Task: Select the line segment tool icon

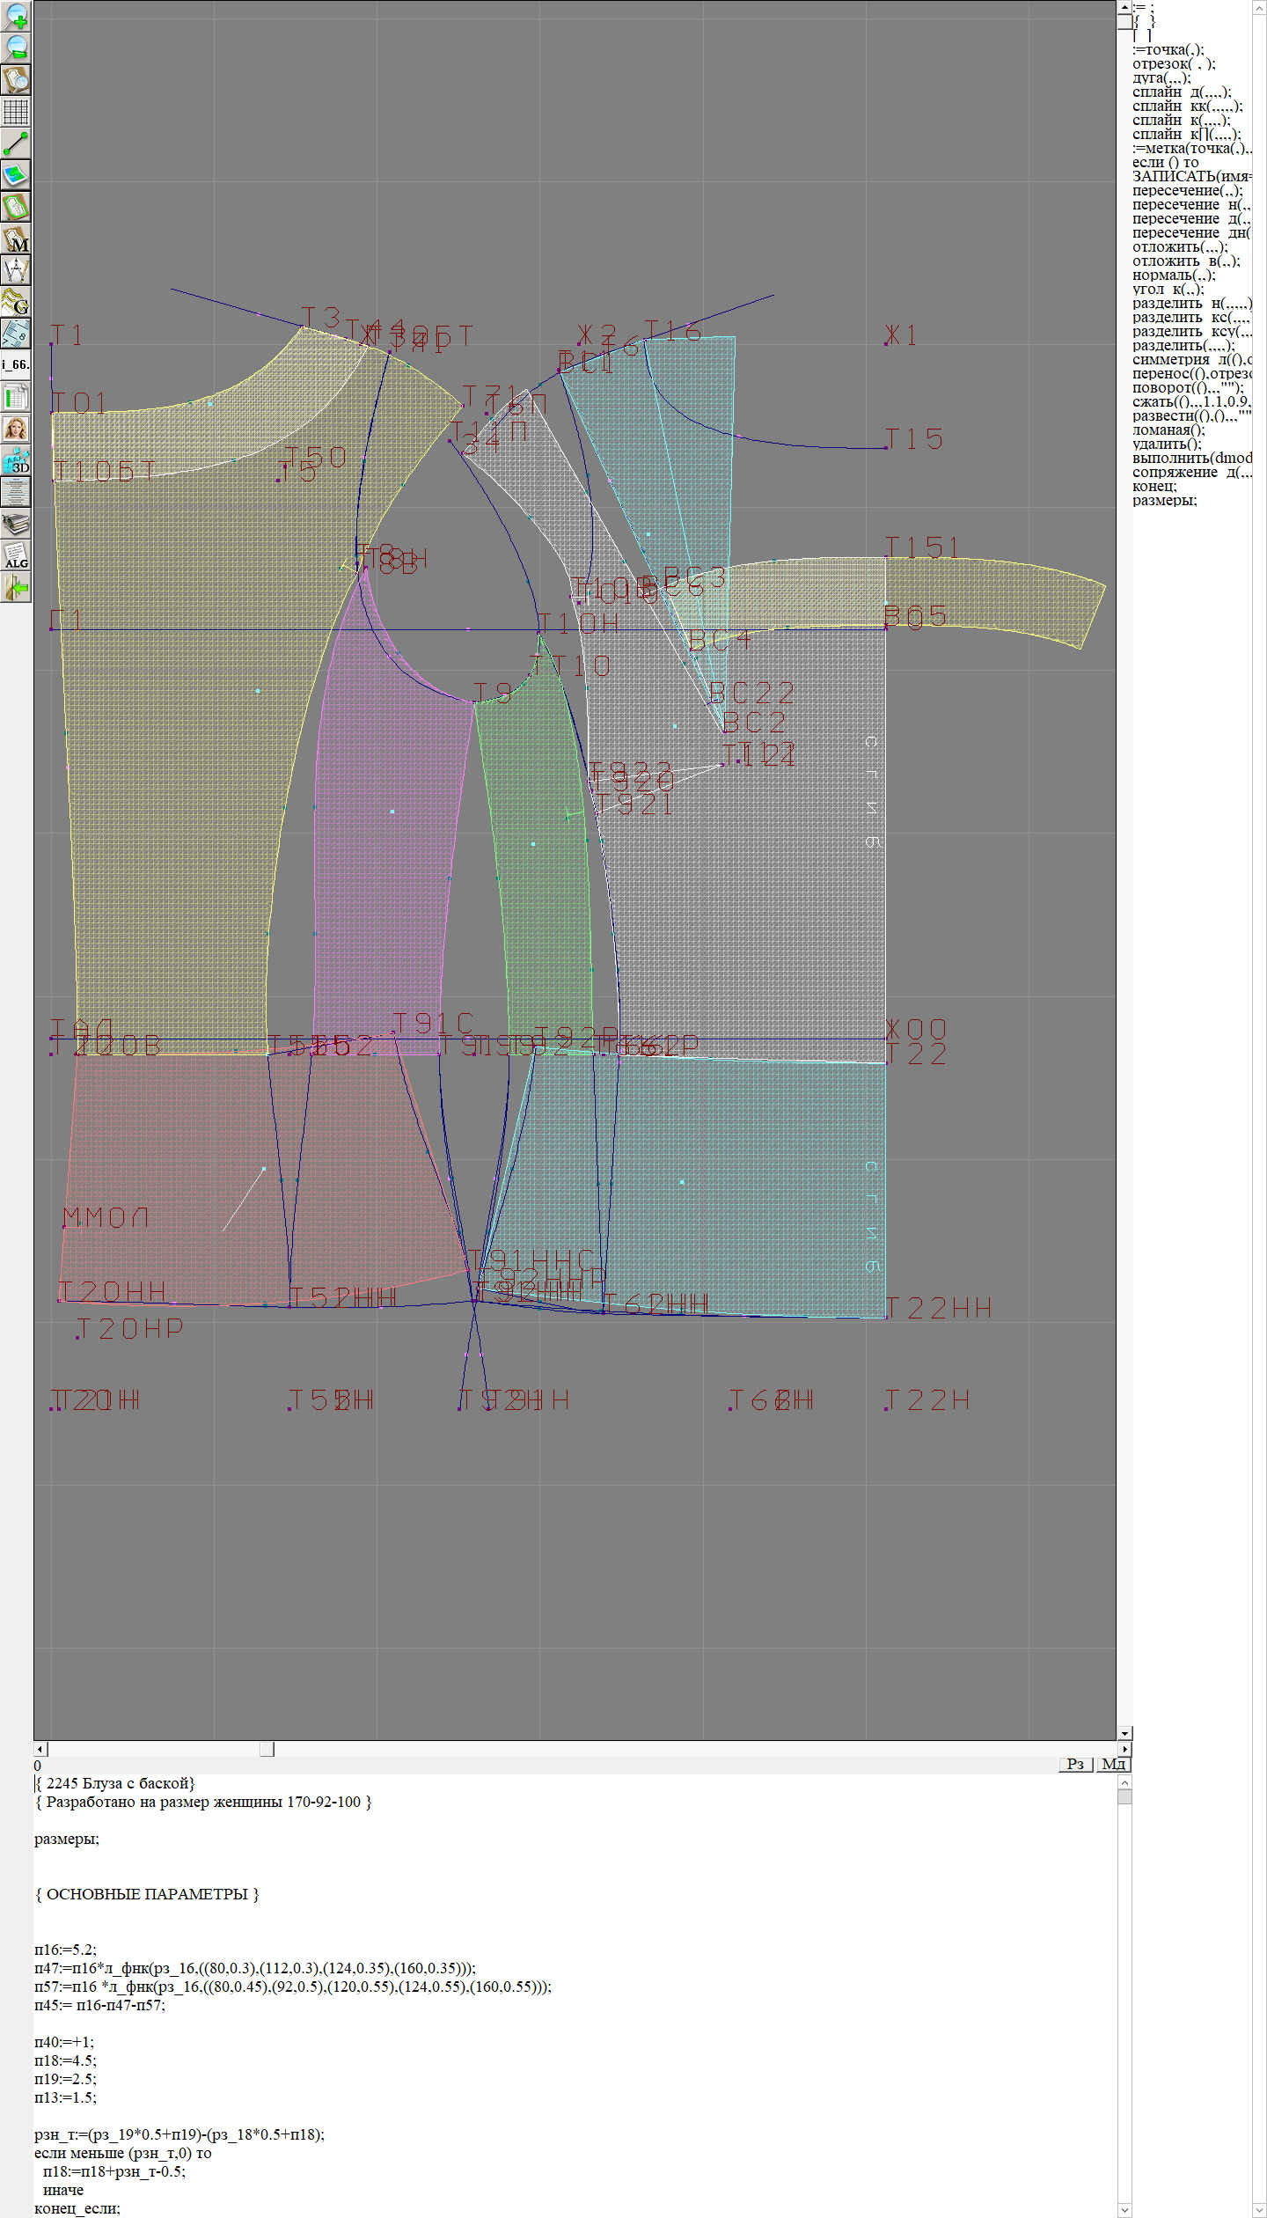Action: point(16,143)
